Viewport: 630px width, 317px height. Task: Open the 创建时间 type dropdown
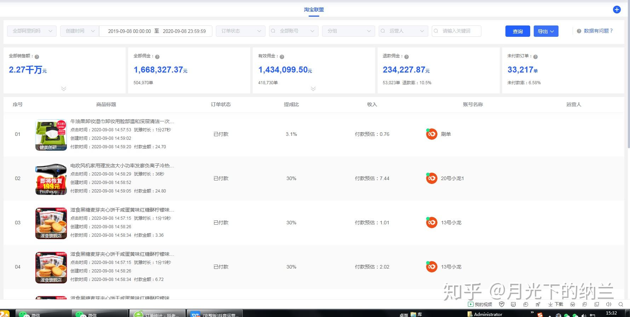pos(79,31)
